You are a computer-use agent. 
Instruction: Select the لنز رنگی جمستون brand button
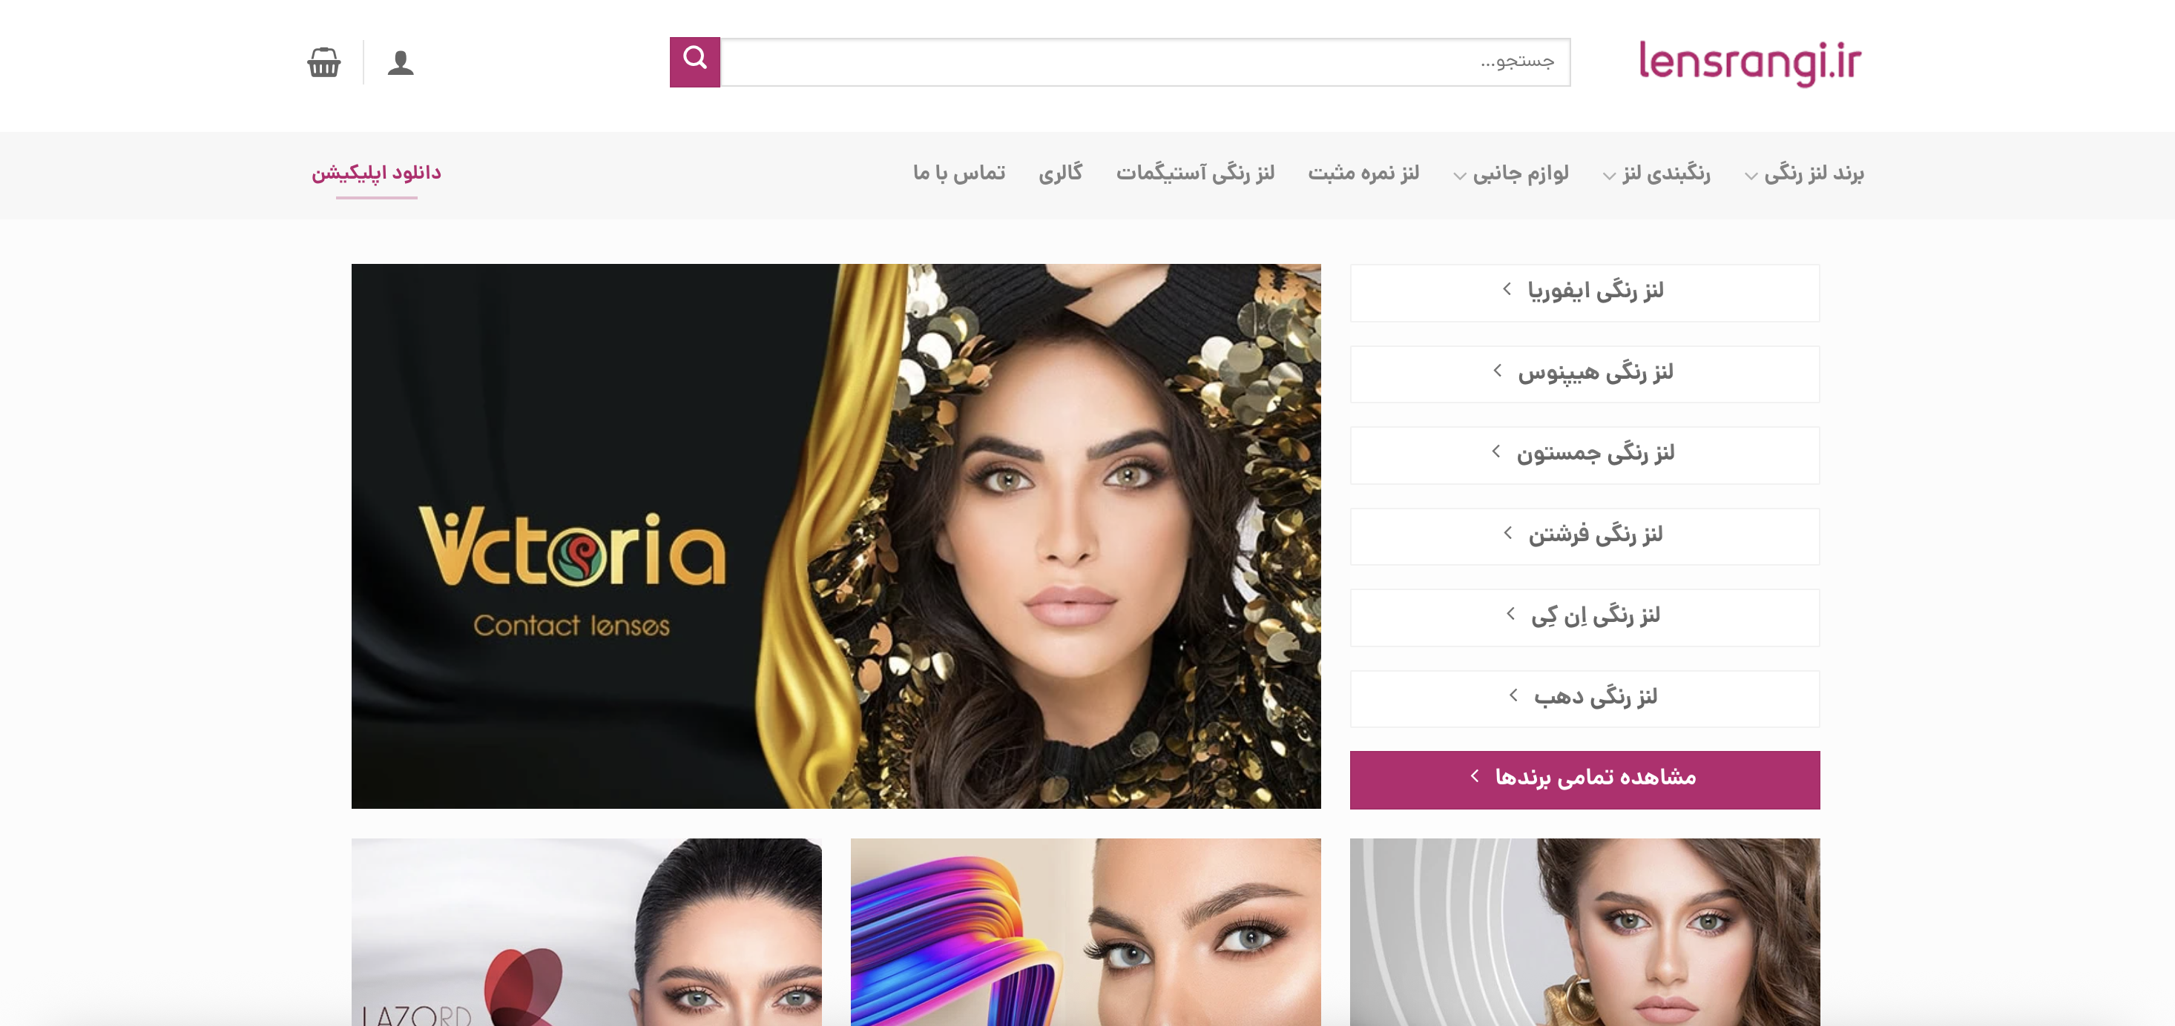(x=1585, y=454)
